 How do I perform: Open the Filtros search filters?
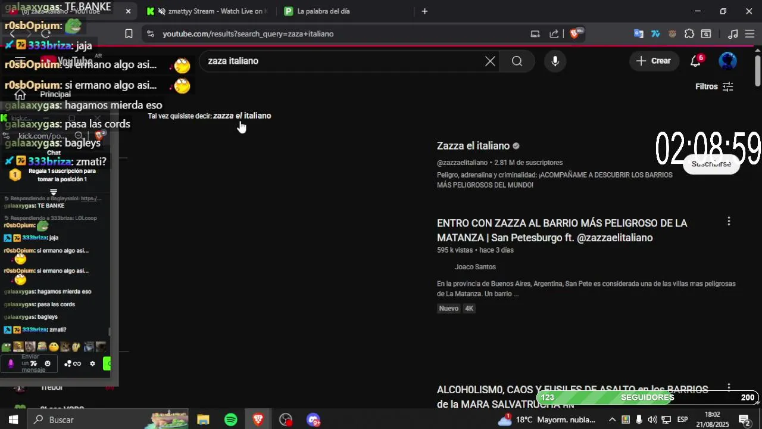click(x=714, y=86)
